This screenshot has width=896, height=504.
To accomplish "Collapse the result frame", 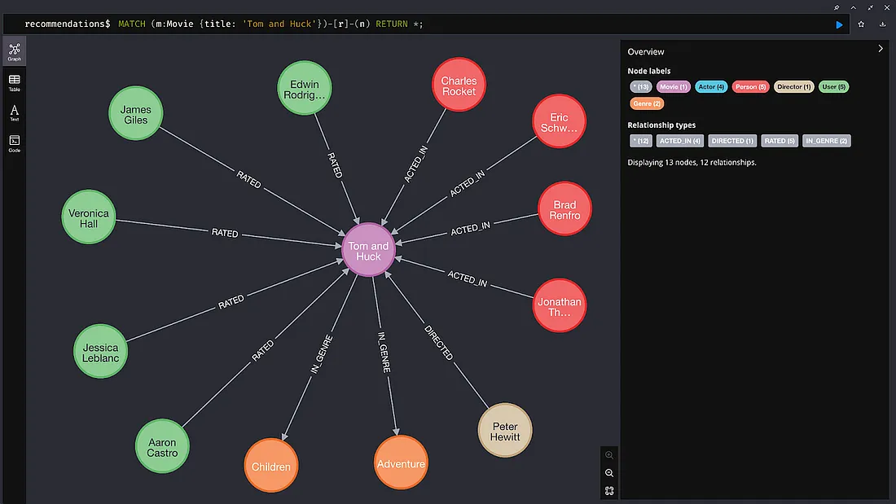I will point(853,7).
